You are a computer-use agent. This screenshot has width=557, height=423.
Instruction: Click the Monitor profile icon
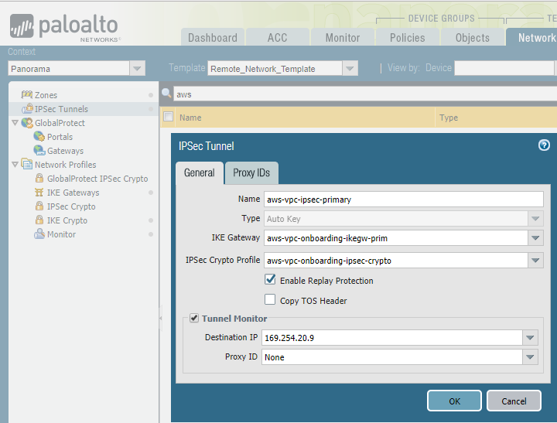coord(39,234)
